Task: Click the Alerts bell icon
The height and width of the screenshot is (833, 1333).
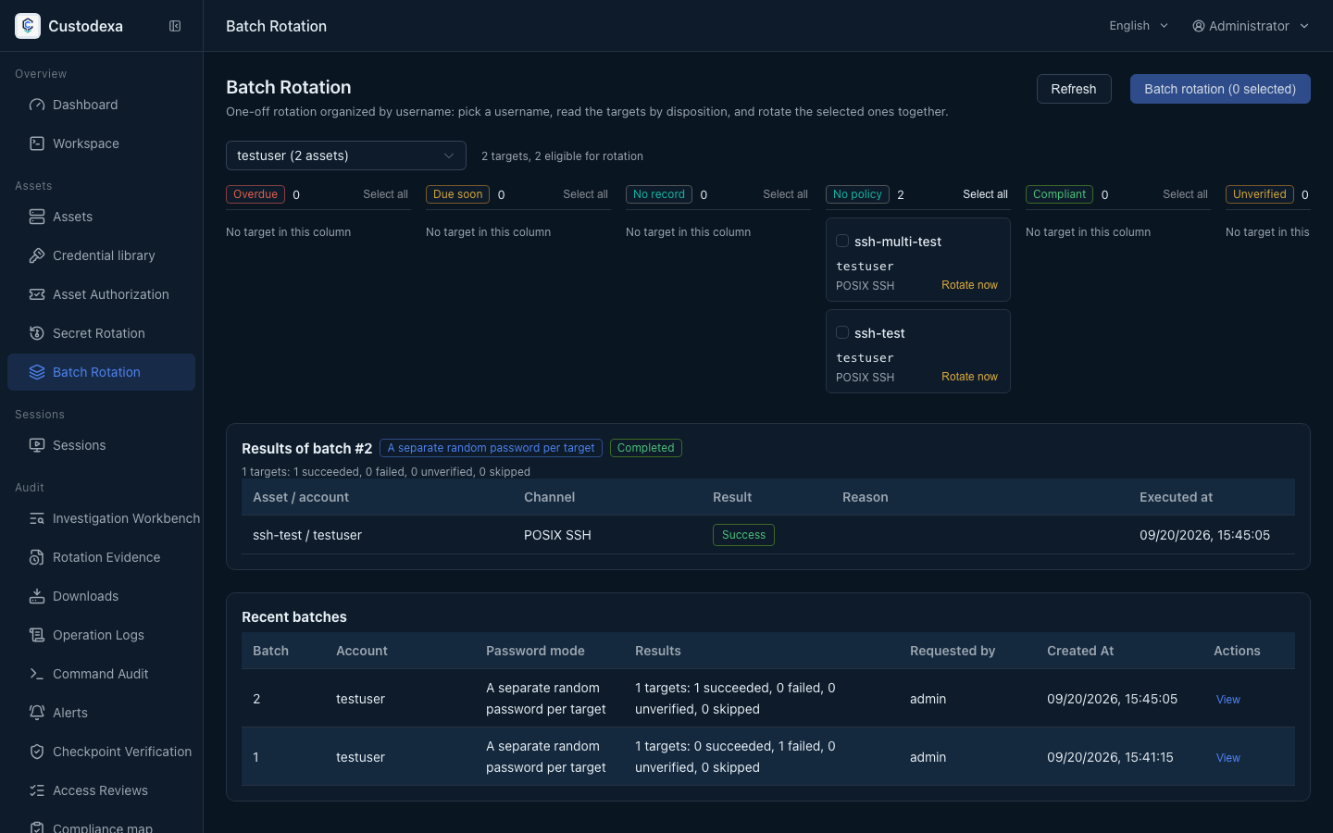Action: 37,713
